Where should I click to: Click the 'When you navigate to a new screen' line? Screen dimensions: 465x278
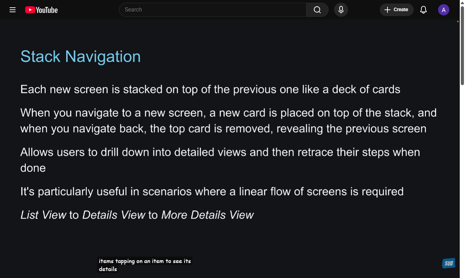tap(228, 113)
